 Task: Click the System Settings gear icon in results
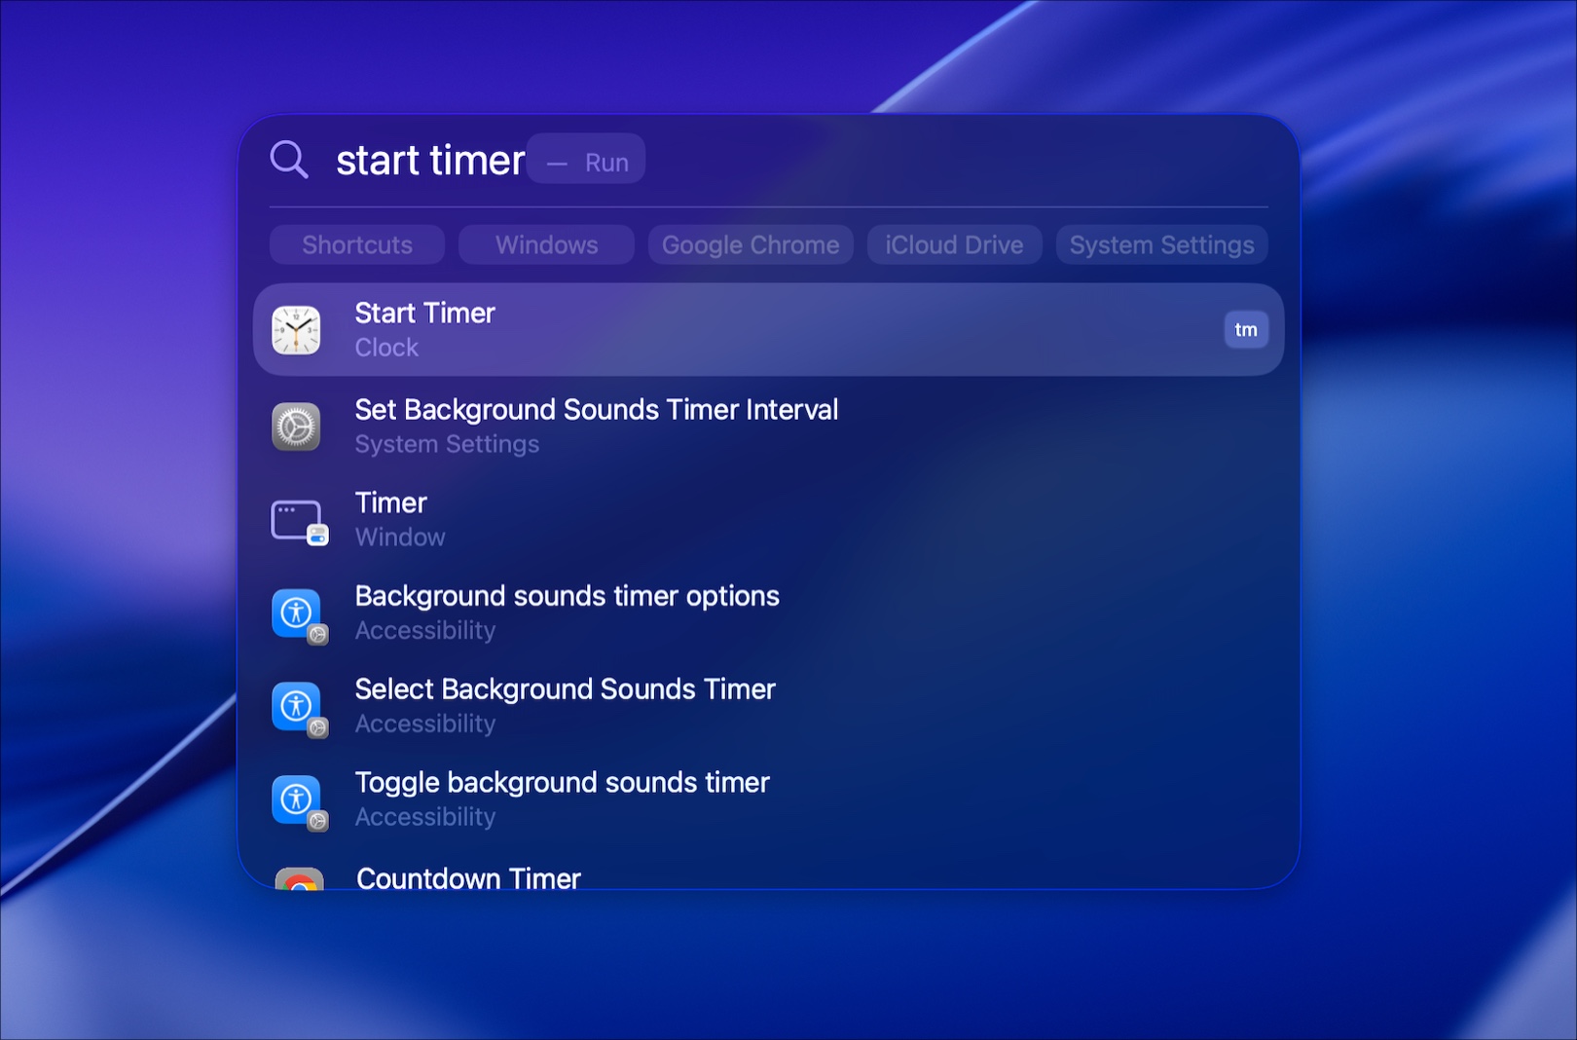(297, 426)
